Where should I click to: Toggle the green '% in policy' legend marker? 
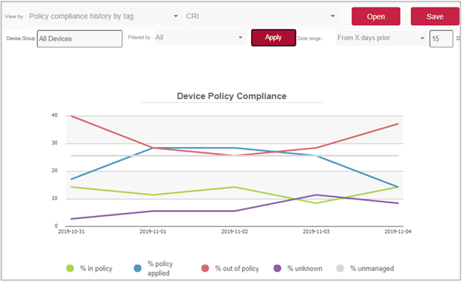(x=70, y=268)
